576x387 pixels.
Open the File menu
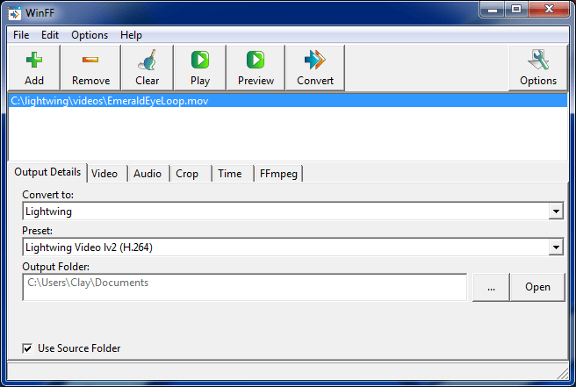(x=21, y=35)
